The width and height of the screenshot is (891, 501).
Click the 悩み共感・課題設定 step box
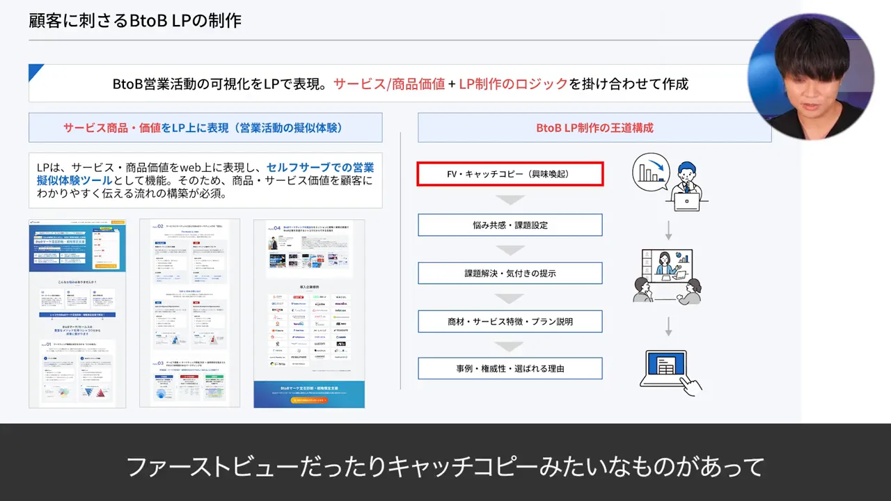pos(510,224)
